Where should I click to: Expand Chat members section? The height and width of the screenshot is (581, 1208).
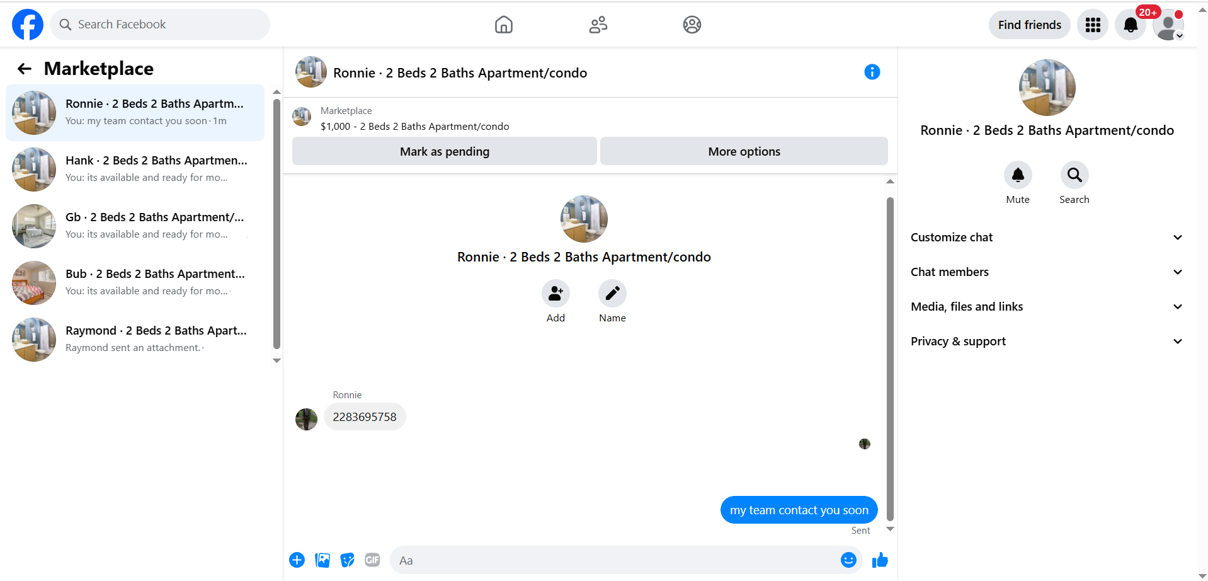point(1047,272)
